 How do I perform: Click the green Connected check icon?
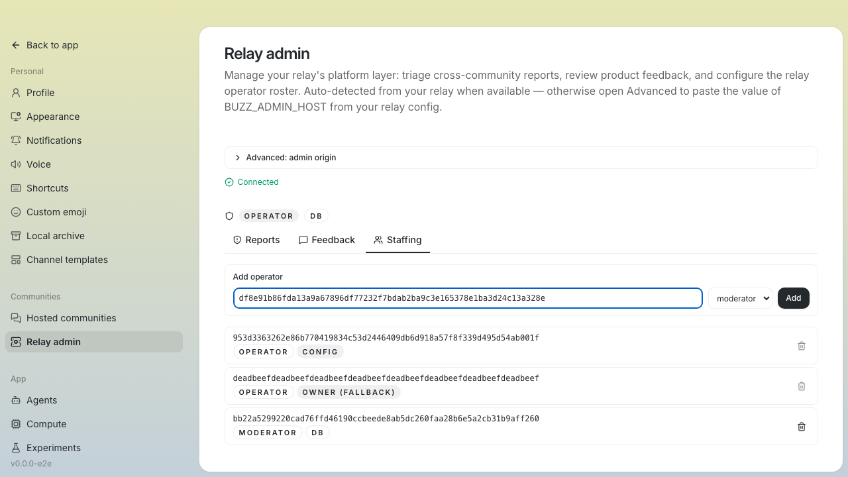coord(229,182)
